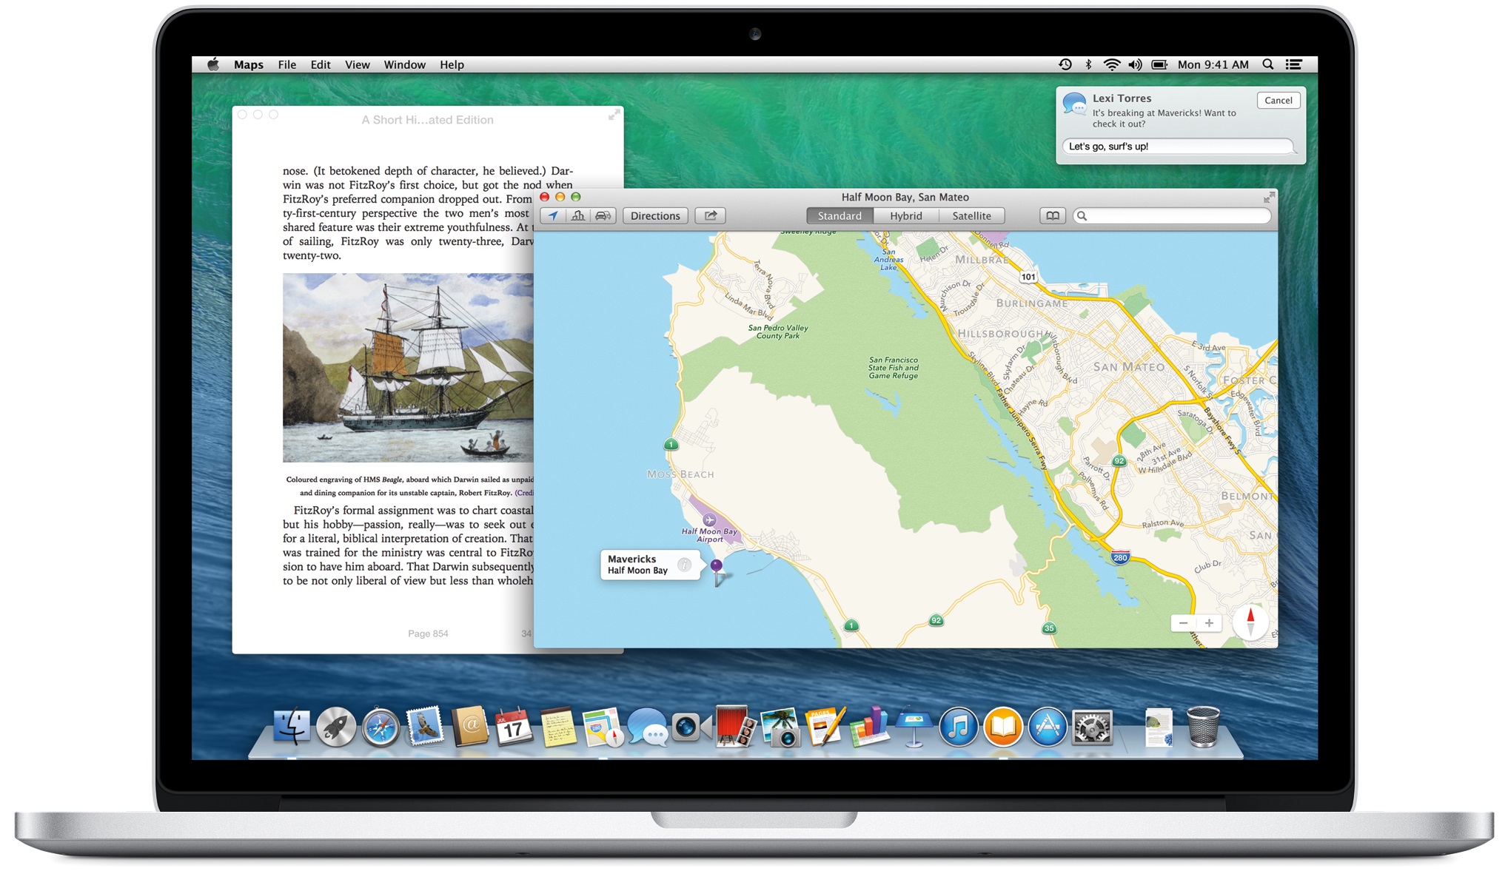
Task: Switch to Hybrid map view
Action: coord(906,215)
